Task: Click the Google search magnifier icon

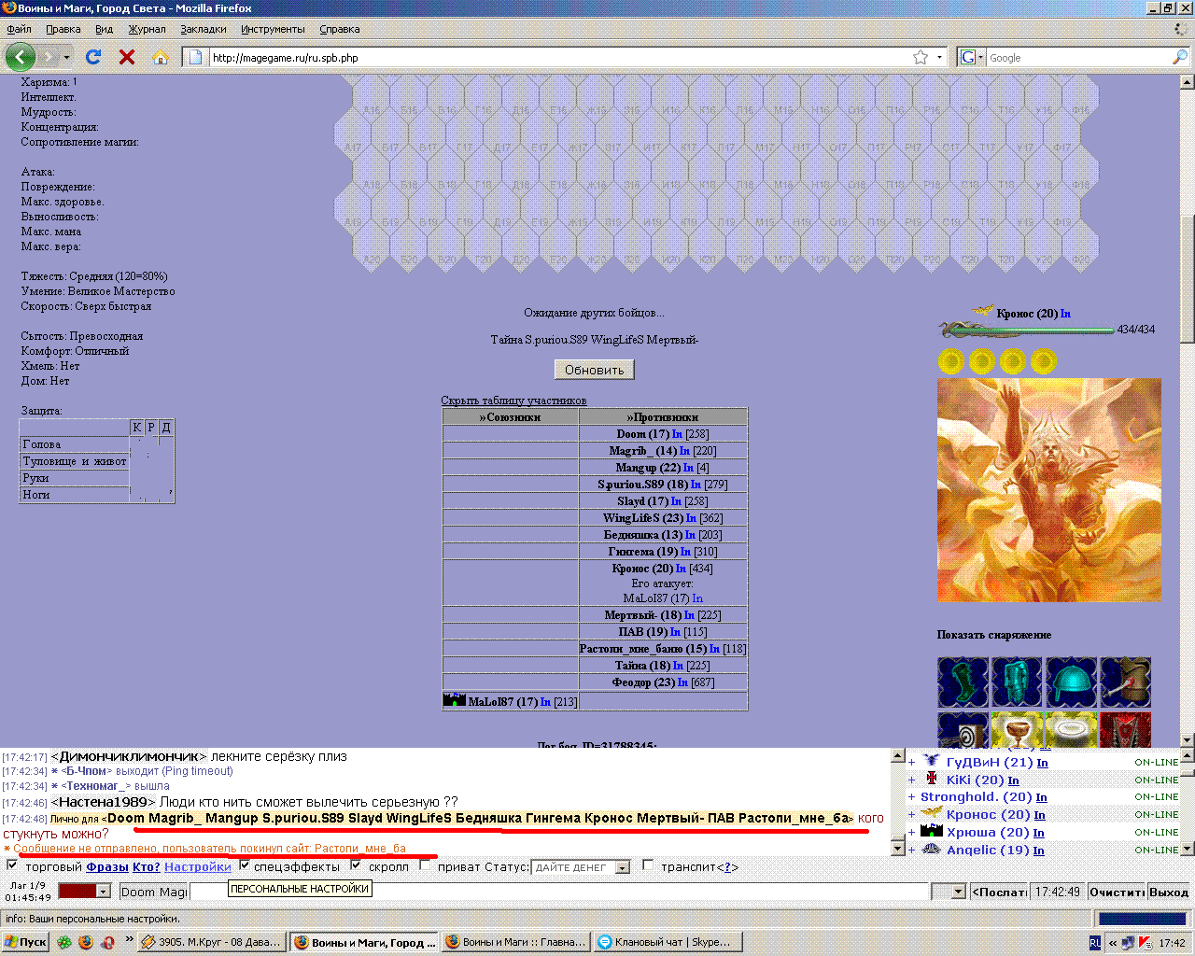Action: (x=1180, y=57)
